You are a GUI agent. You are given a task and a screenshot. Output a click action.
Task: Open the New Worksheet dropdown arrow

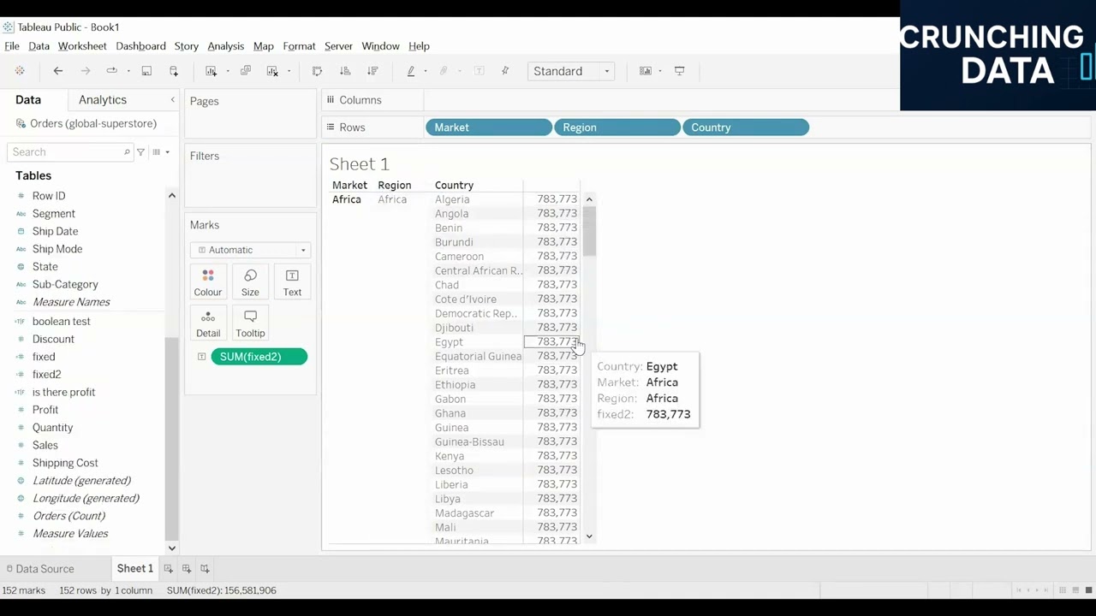(x=227, y=71)
